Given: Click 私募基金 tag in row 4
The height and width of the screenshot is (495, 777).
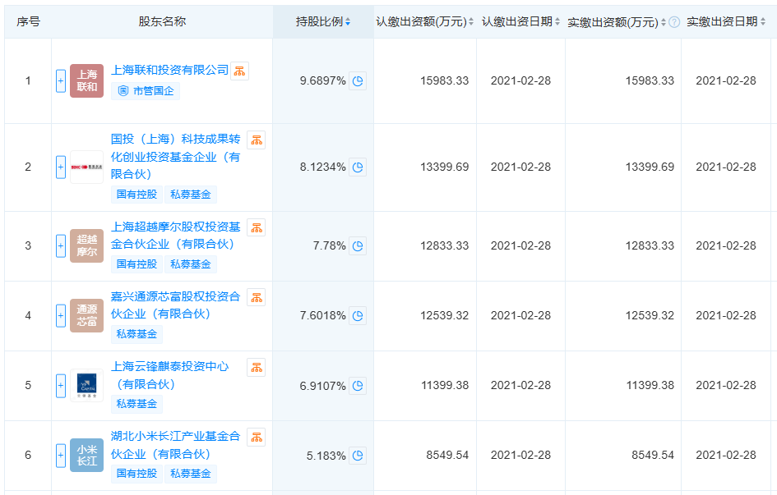Looking at the screenshot, I should [136, 334].
